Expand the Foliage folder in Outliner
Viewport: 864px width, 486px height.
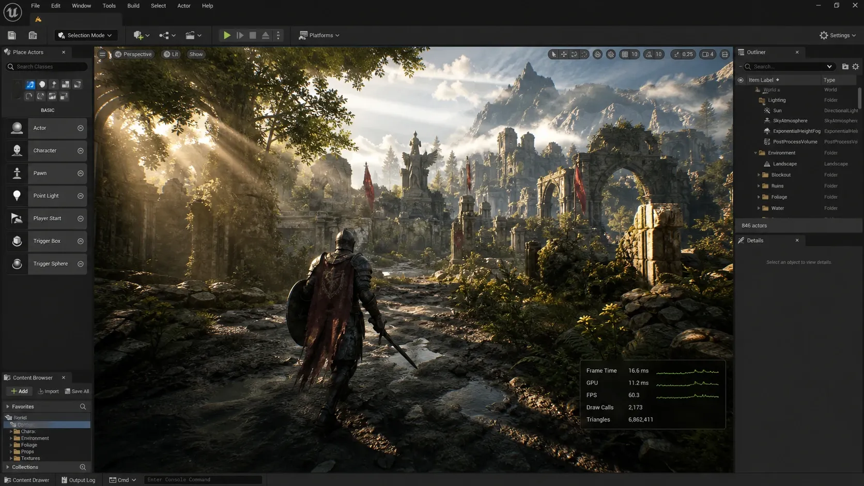[759, 197]
